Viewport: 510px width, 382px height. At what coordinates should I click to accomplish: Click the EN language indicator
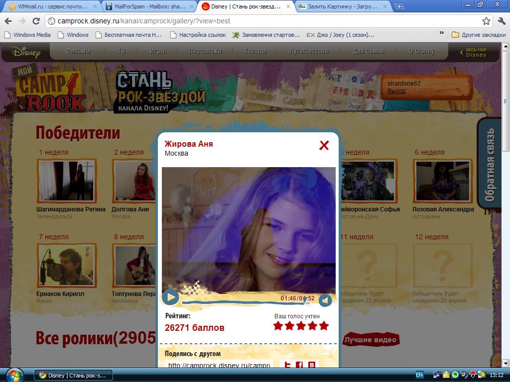419,375
